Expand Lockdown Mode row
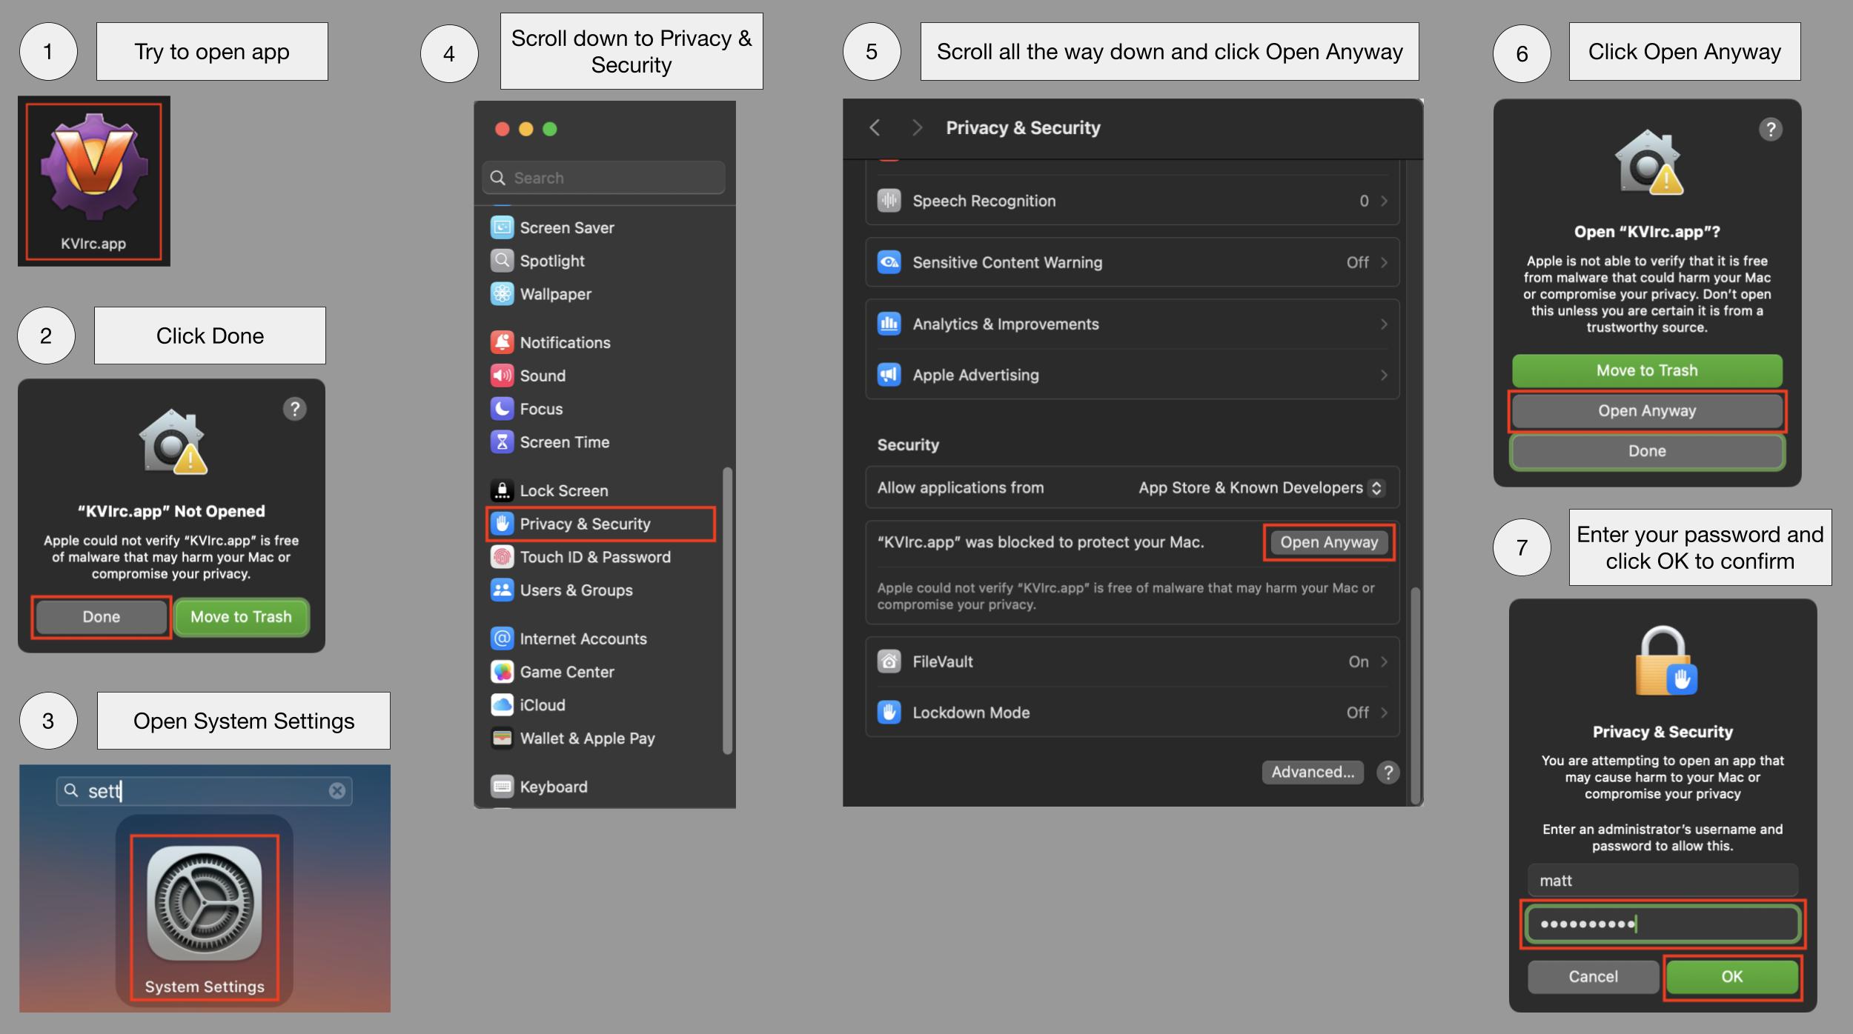 [1132, 713]
